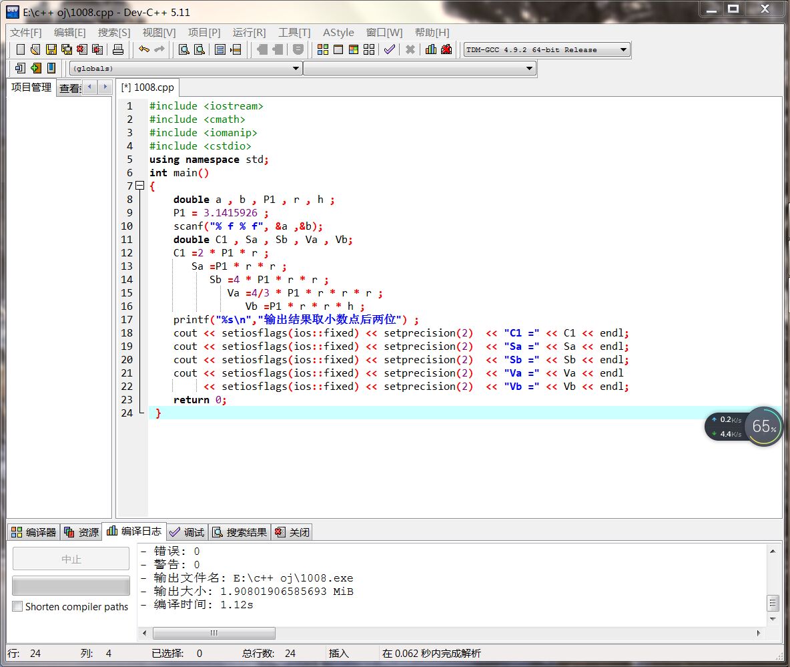Open the 项目[P] menu
The height and width of the screenshot is (667, 790).
pyautogui.click(x=204, y=32)
